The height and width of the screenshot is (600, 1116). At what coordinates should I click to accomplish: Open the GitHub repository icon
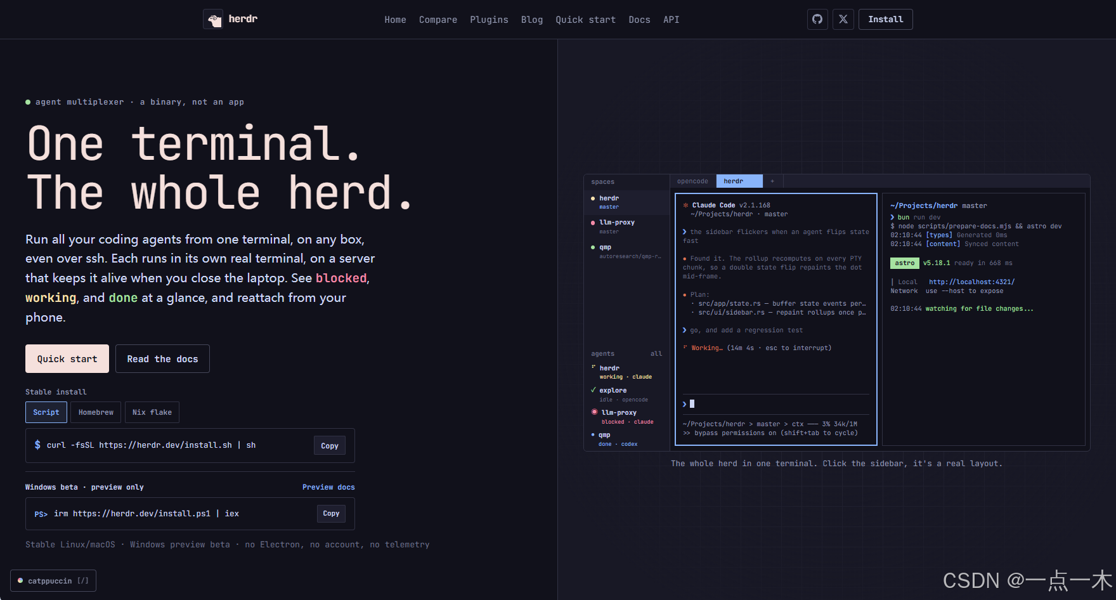tap(817, 19)
